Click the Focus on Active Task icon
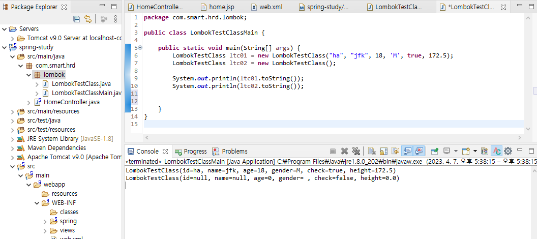The width and height of the screenshot is (537, 239). 104,19
